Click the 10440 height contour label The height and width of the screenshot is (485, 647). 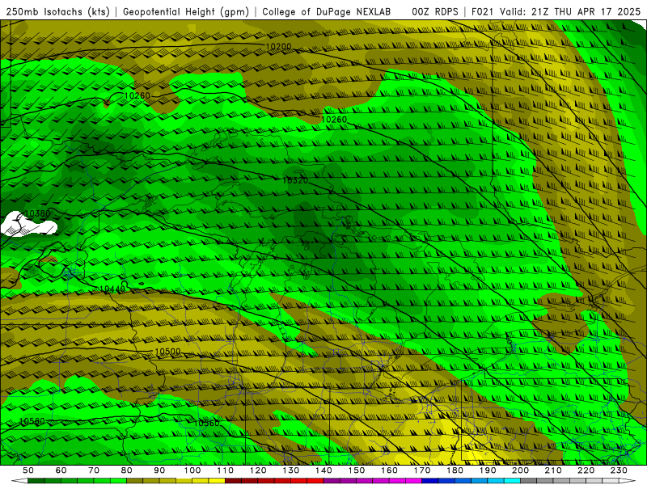(x=112, y=289)
